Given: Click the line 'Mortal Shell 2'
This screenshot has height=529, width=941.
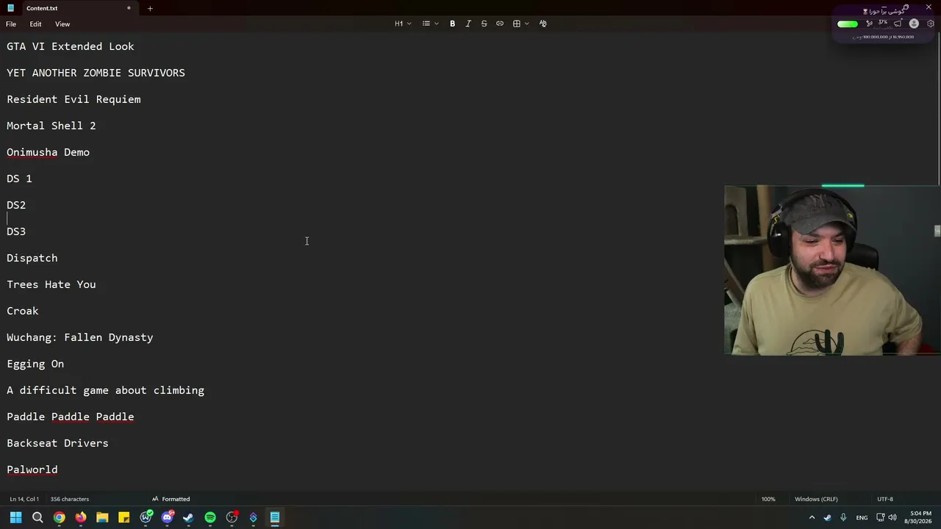Looking at the screenshot, I should pos(51,126).
